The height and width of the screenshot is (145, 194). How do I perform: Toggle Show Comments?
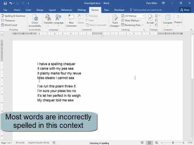click(x=96, y=25)
